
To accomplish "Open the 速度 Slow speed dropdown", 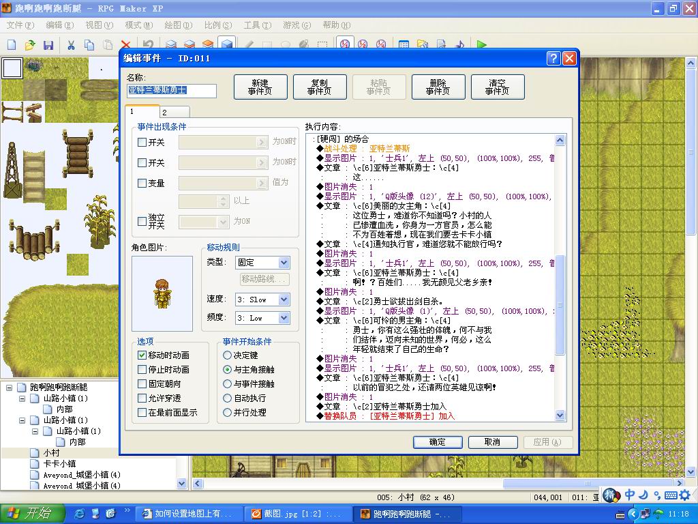I will [x=284, y=300].
